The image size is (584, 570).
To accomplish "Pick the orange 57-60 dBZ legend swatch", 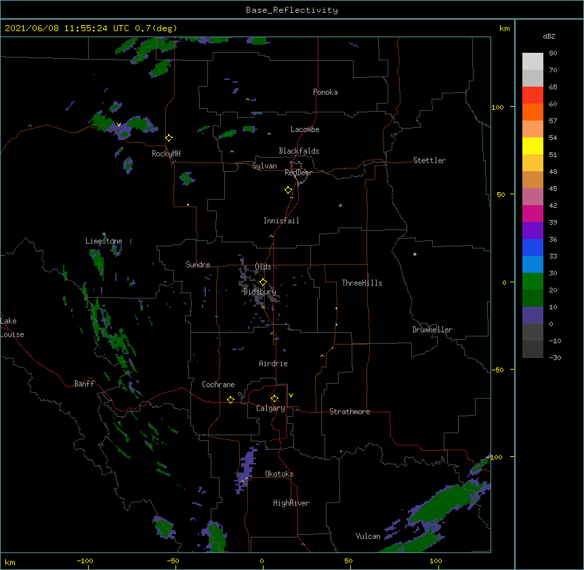I will click(x=533, y=112).
